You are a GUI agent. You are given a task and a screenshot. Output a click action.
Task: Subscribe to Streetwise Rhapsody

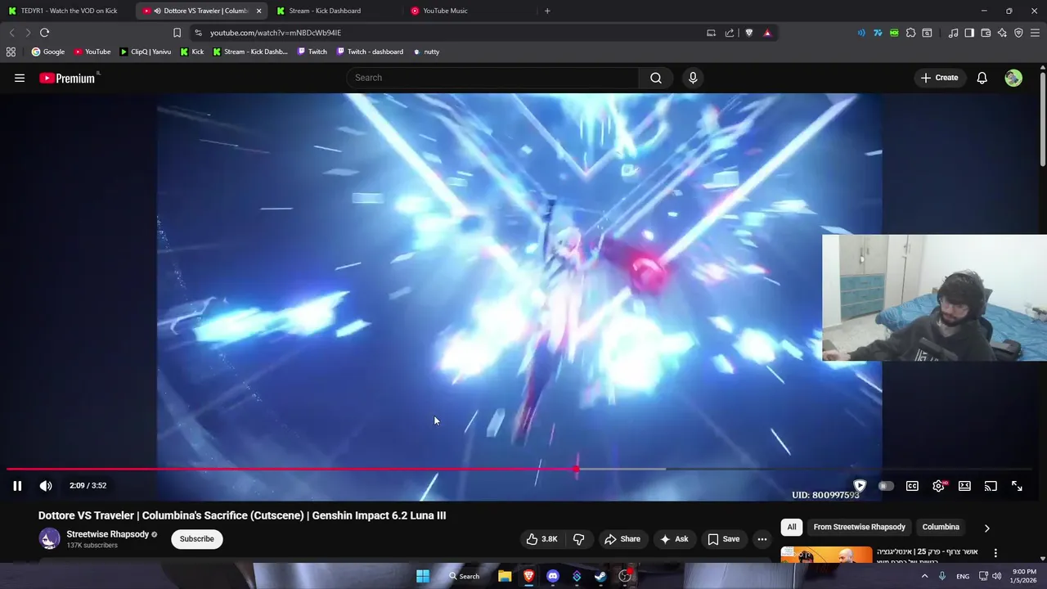coord(197,539)
